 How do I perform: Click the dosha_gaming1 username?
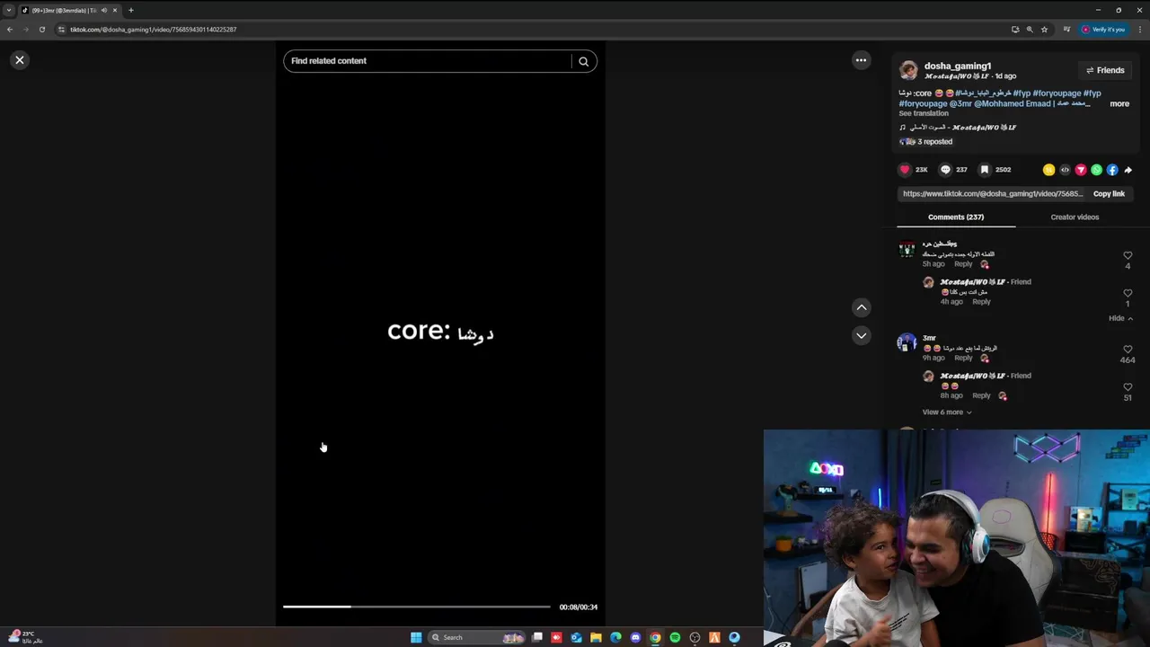point(958,66)
